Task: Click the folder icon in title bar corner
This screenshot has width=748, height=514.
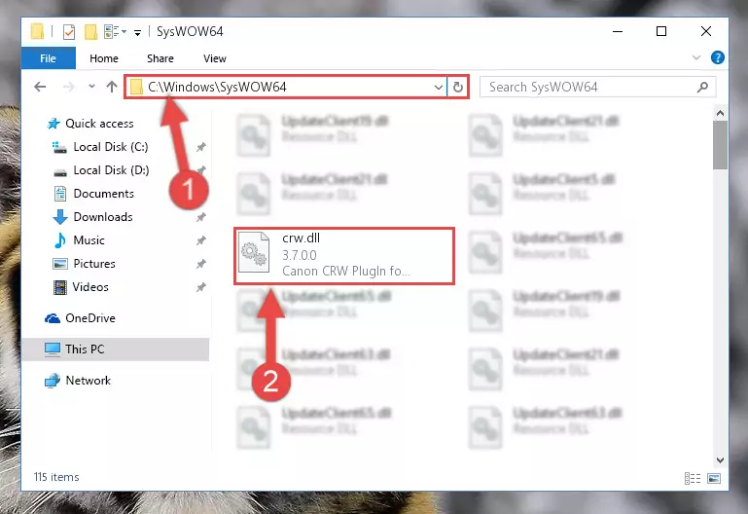Action: click(37, 32)
